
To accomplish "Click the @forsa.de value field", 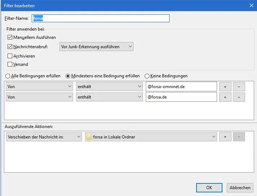I will (181, 97).
